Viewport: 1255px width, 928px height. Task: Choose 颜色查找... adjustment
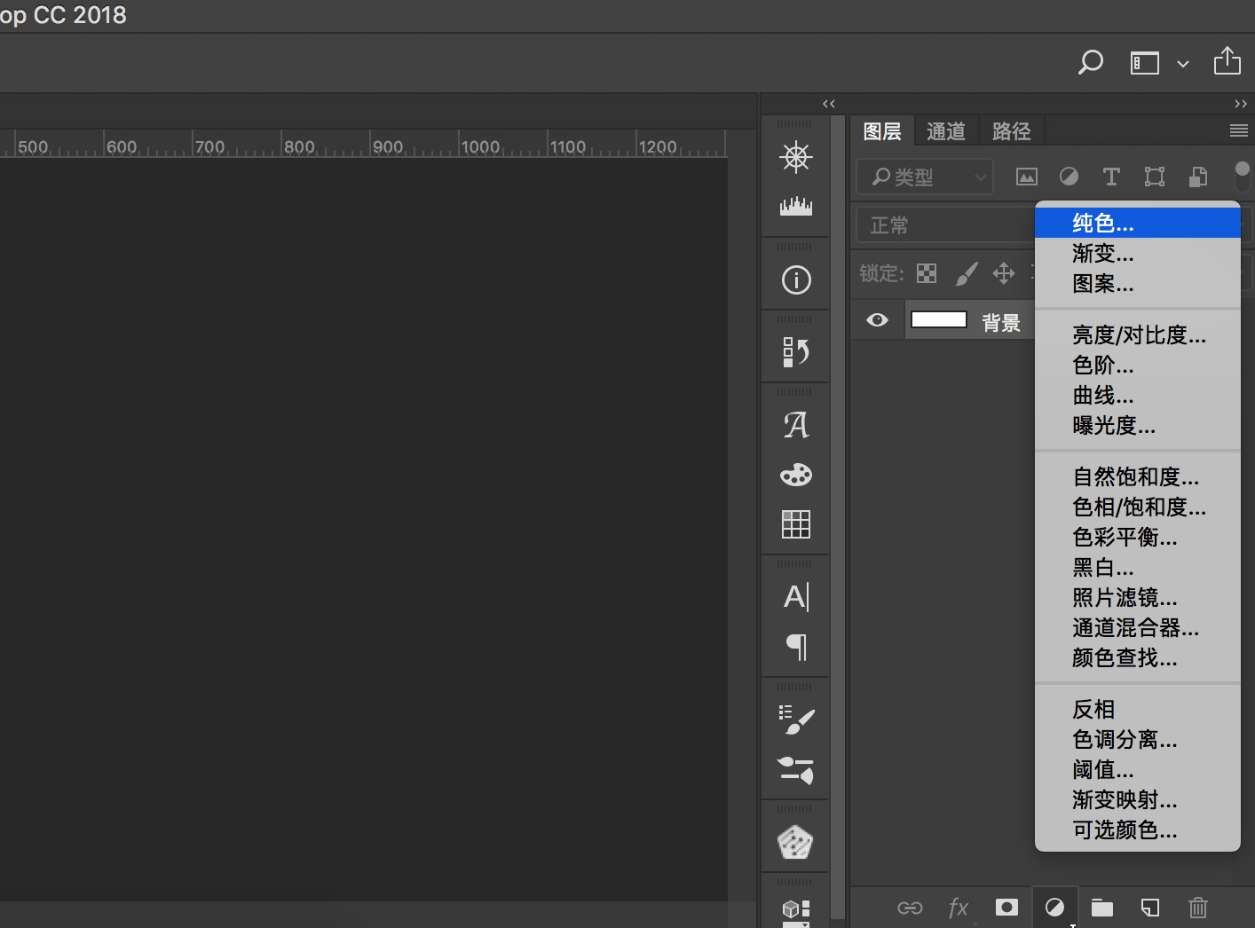(1138, 657)
